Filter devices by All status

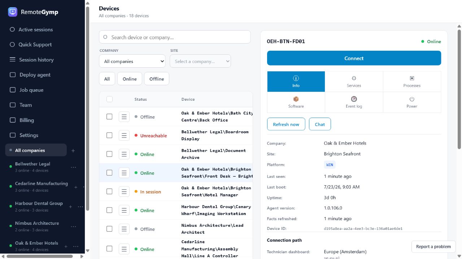[x=107, y=79]
